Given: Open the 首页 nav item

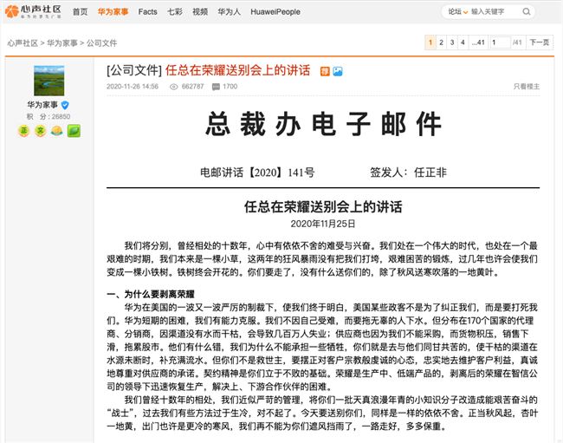Looking at the screenshot, I should coord(80,12).
